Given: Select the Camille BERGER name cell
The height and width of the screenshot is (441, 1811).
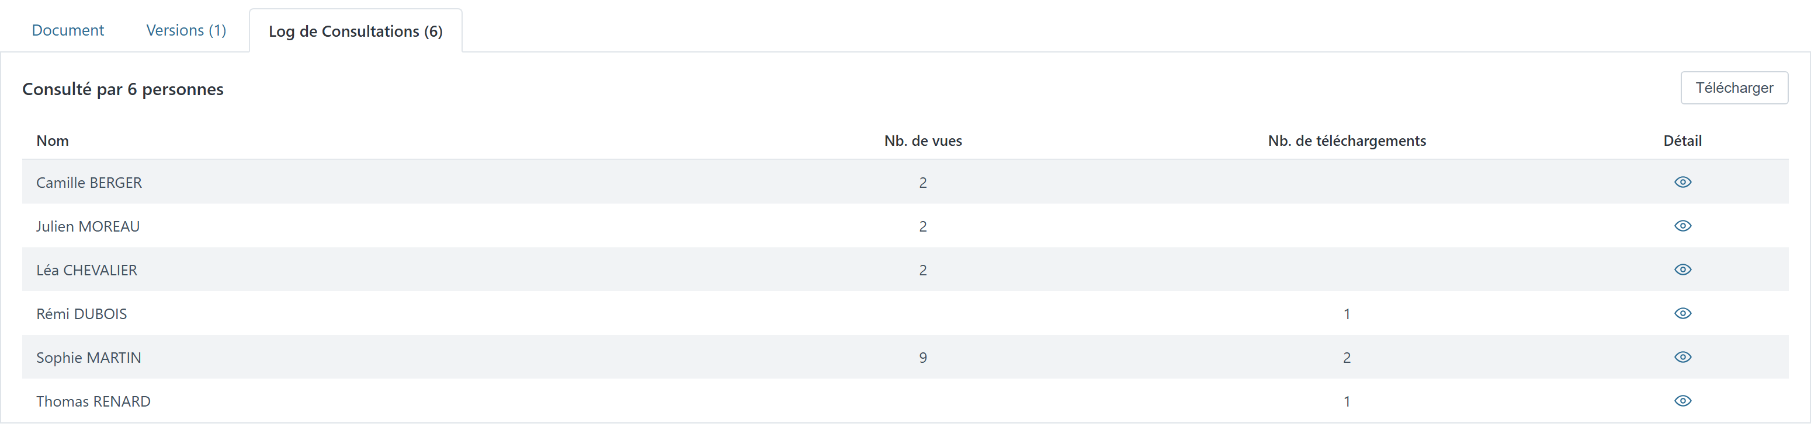Looking at the screenshot, I should pos(89,183).
